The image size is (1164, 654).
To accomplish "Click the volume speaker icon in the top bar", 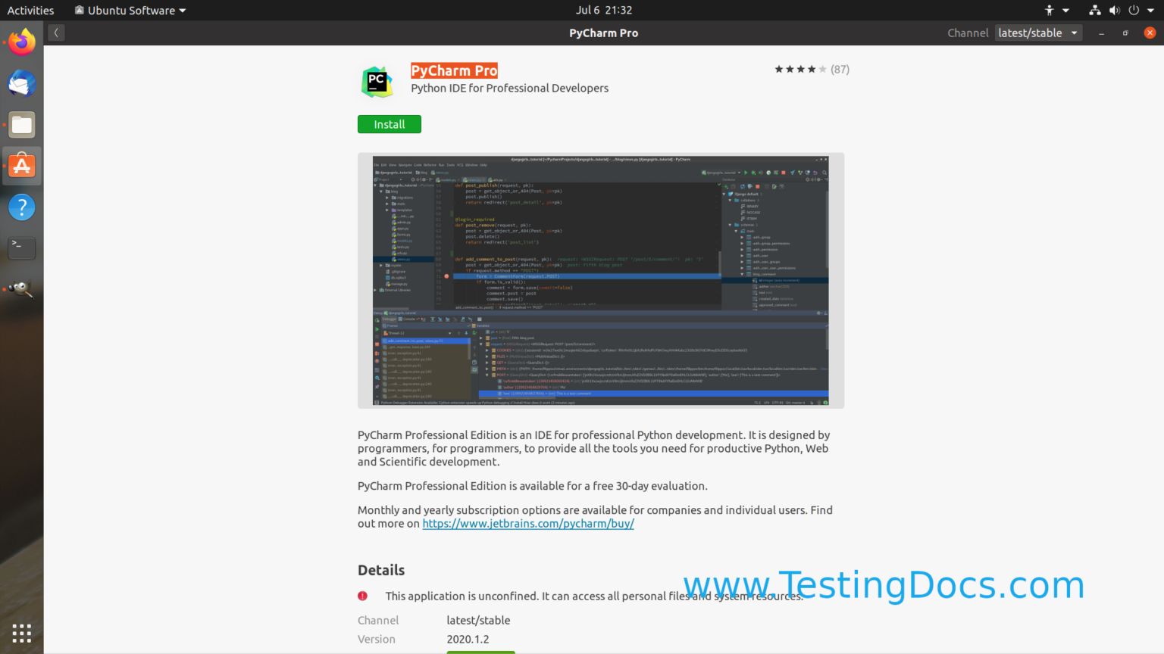I will (x=1115, y=10).
